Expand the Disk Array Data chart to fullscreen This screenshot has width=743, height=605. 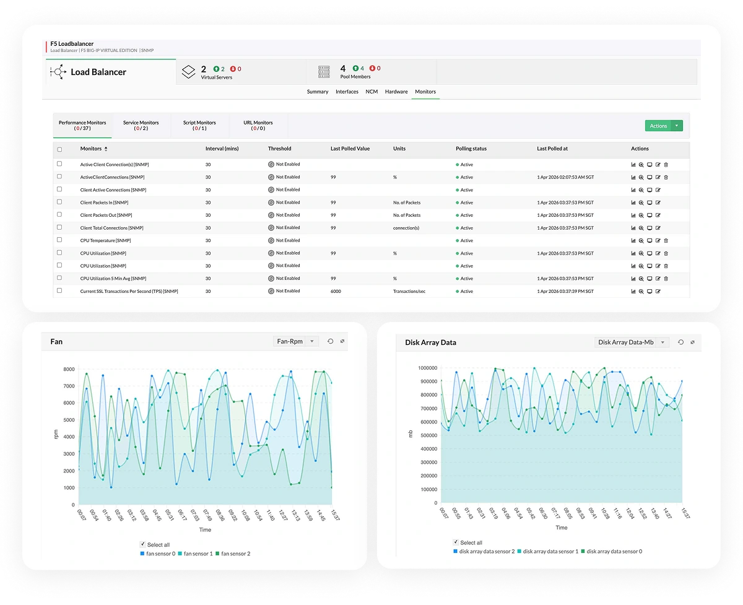(693, 342)
